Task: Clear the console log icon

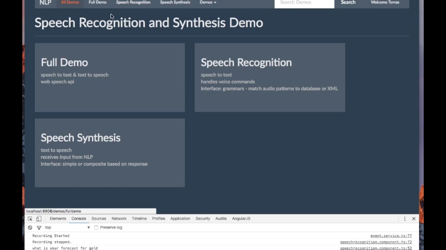Action: tap(30, 227)
